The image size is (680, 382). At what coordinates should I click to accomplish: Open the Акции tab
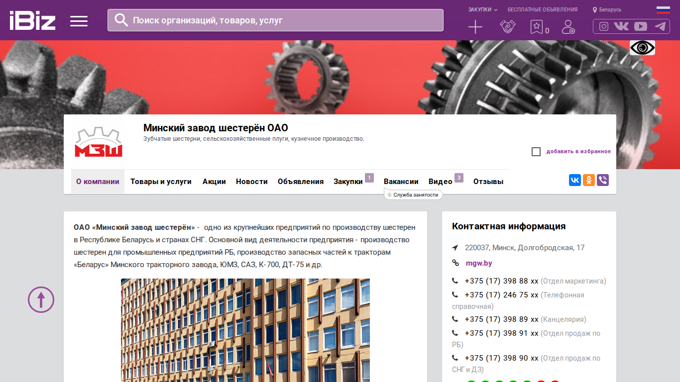pos(214,182)
